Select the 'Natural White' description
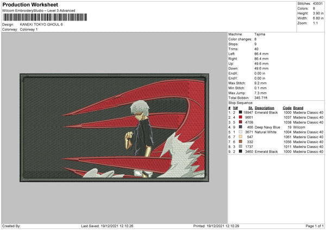The height and width of the screenshot is (230, 326). pyautogui.click(x=266, y=132)
